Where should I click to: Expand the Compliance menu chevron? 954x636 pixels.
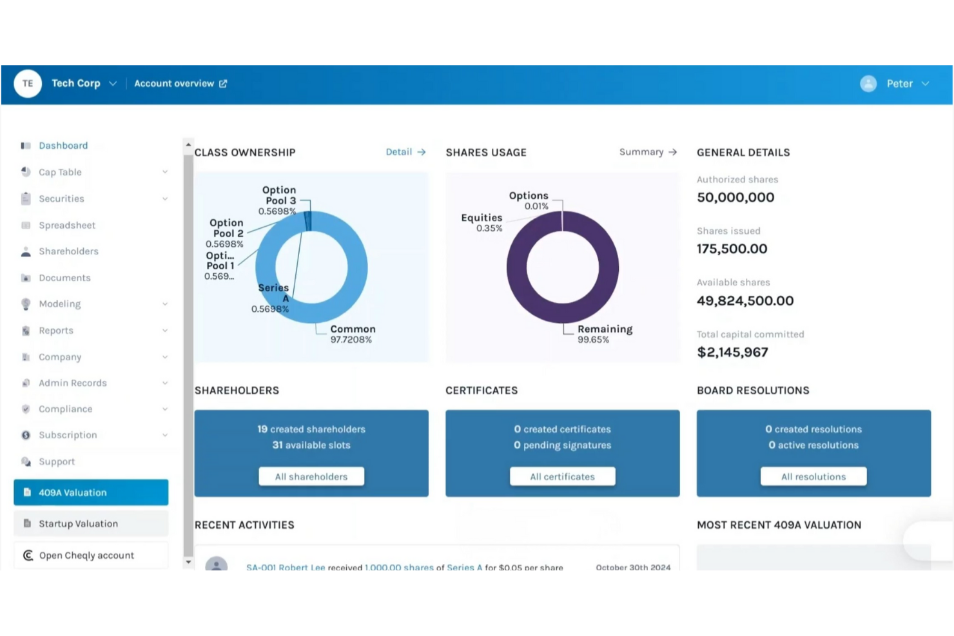165,409
